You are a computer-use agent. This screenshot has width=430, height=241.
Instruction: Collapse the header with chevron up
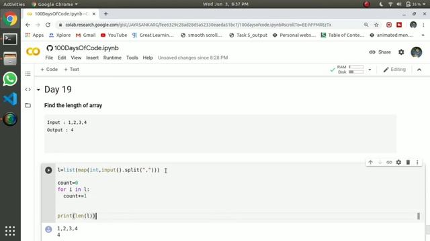tap(419, 70)
